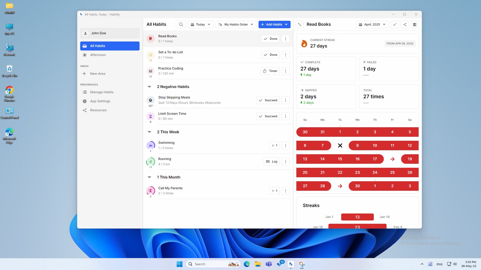Open more options for Read Books
The image size is (481, 270).
(286, 39)
